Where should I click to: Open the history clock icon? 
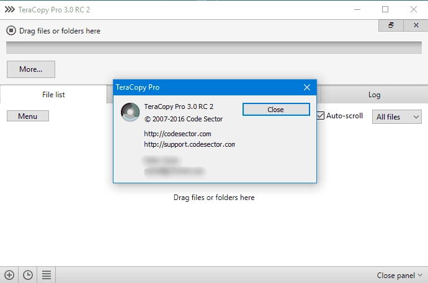pyautogui.click(x=28, y=275)
